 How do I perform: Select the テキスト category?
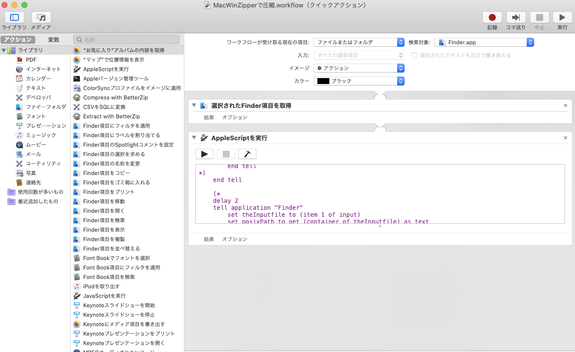click(35, 88)
